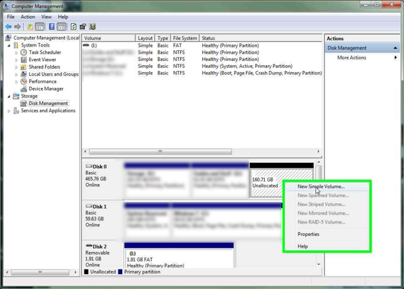Sort by the Type column header

[x=163, y=38]
